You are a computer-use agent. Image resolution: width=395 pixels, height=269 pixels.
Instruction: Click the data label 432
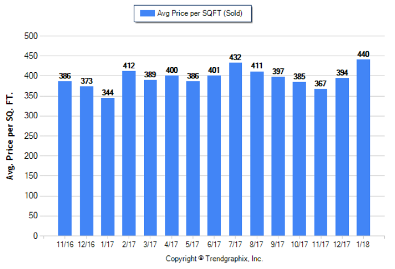click(235, 57)
